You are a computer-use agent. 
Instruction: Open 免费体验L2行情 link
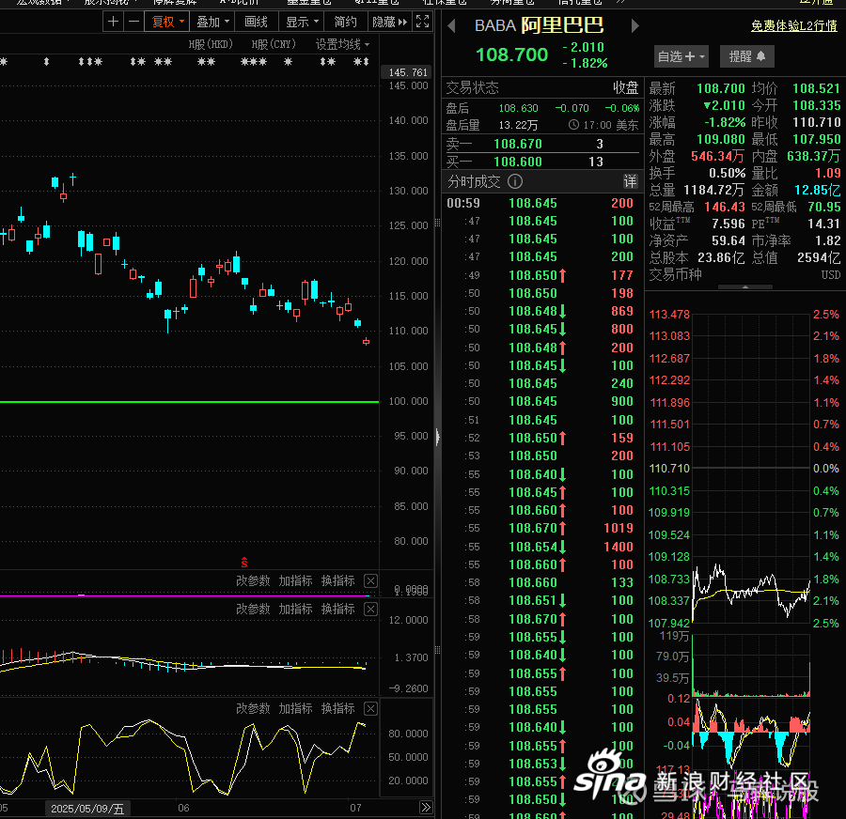793,25
